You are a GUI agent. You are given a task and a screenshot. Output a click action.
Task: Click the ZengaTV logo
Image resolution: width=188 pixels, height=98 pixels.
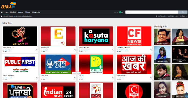(x=9, y=5)
